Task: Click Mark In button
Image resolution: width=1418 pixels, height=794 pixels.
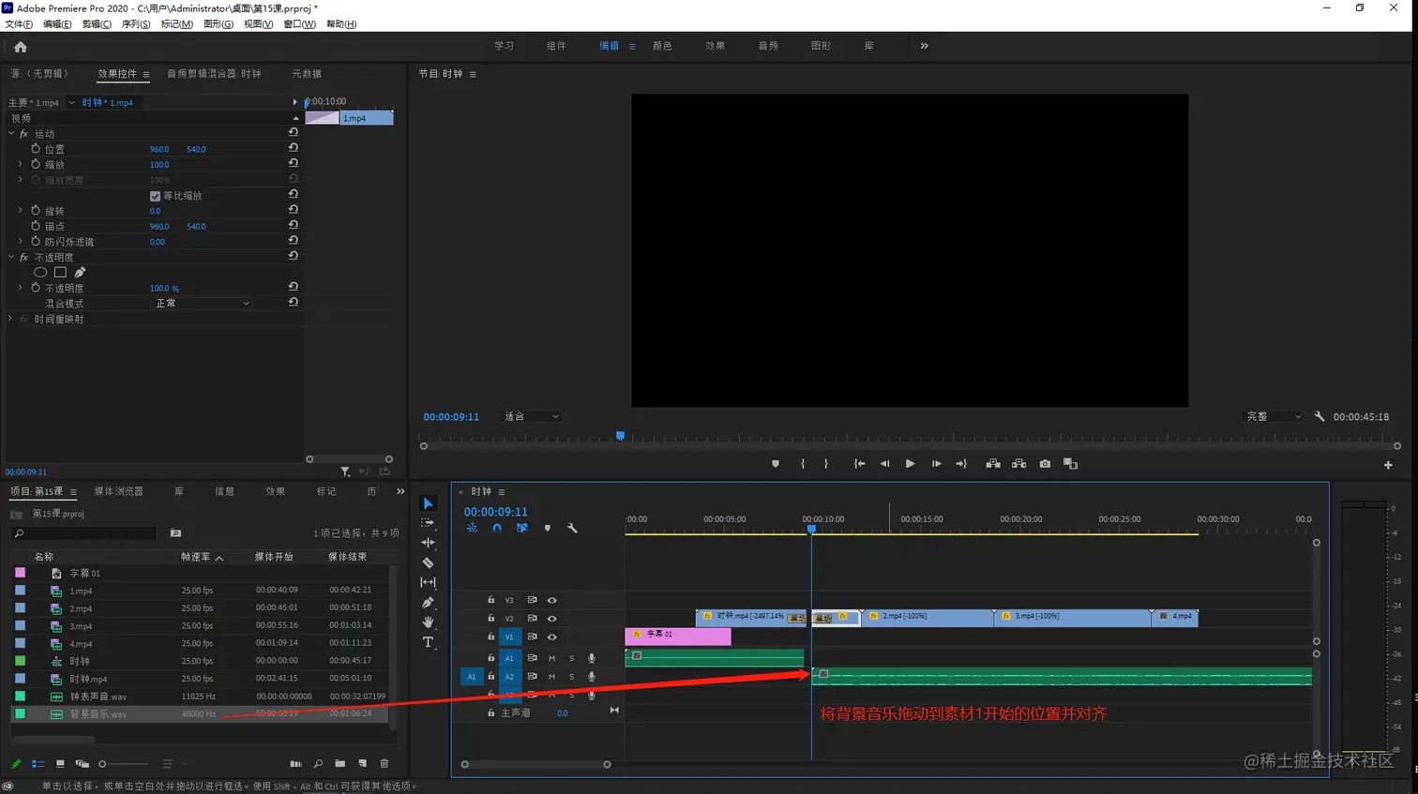Action: click(x=803, y=464)
